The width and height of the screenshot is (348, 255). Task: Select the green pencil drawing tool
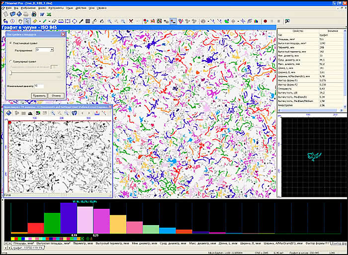(x=45, y=21)
